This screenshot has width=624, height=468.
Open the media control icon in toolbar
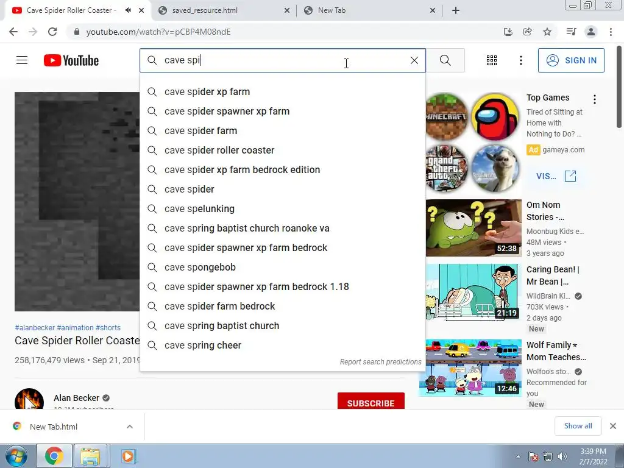(x=571, y=32)
